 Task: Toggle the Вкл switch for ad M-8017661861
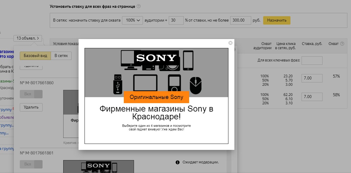click(x=31, y=164)
